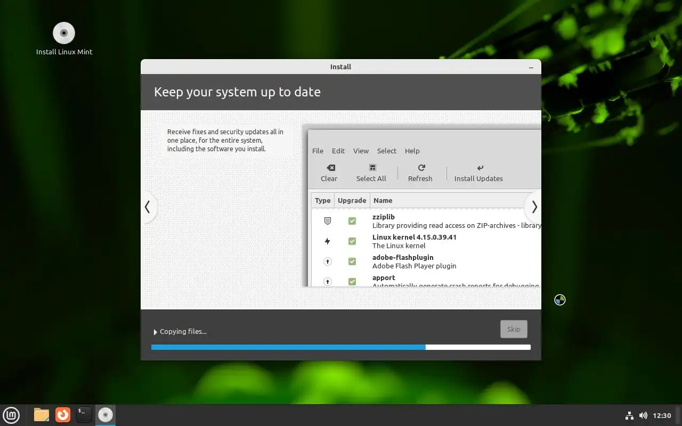
Task: Launch the Files manager from the panel
Action: (x=42, y=415)
